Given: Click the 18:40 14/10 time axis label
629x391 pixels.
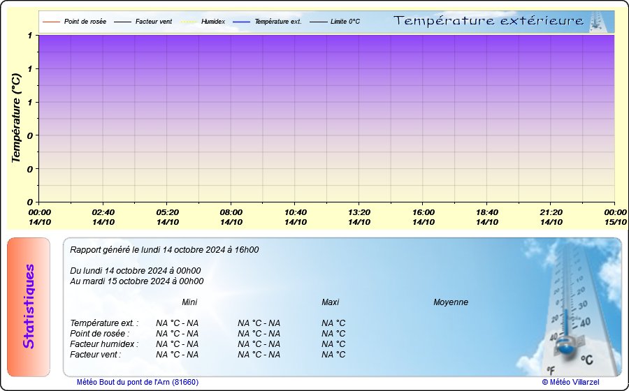Looking at the screenshot, I should click(487, 217).
